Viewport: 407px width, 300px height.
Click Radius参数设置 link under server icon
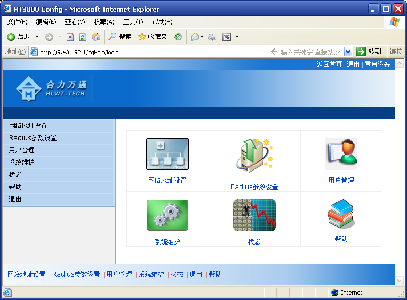254,187
